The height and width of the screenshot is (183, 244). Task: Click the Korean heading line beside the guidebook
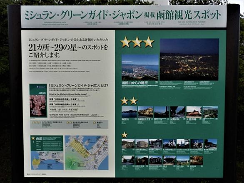coord(64,110)
